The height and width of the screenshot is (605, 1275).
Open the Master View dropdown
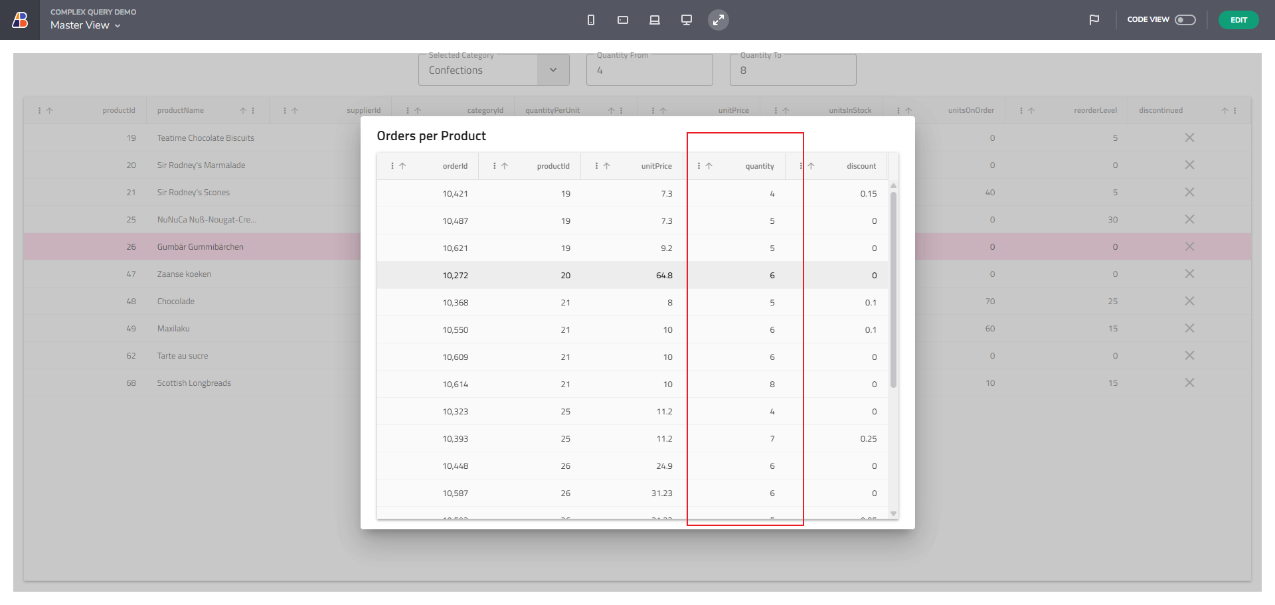pos(86,25)
